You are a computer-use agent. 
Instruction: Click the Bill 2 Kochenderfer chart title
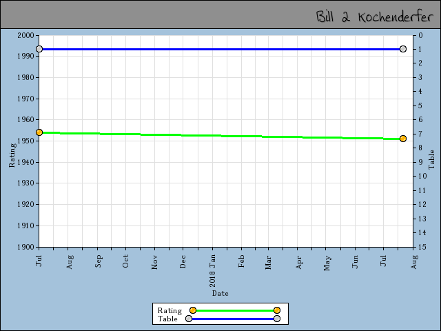(374, 17)
